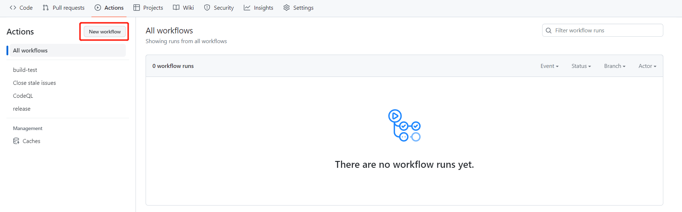Screen dimensions: 682x212
Task: Click the Caches database icon
Action: [16, 141]
